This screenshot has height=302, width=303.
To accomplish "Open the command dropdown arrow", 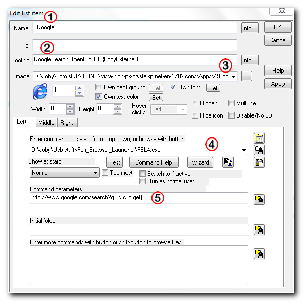I will [244, 150].
